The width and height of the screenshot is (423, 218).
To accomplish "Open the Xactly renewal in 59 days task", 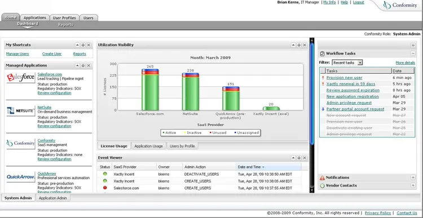I will tap(351, 84).
